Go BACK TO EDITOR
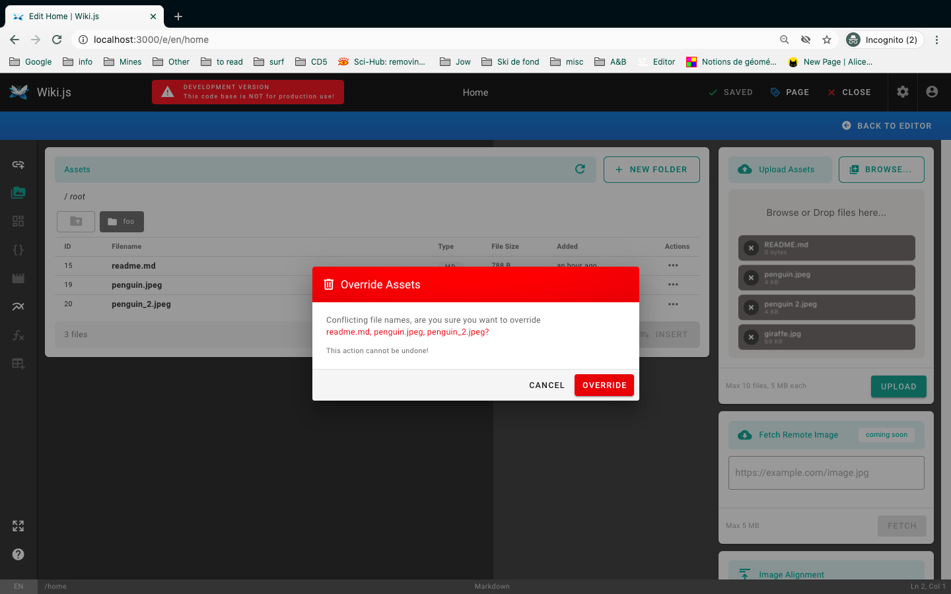This screenshot has width=951, height=594. point(887,125)
